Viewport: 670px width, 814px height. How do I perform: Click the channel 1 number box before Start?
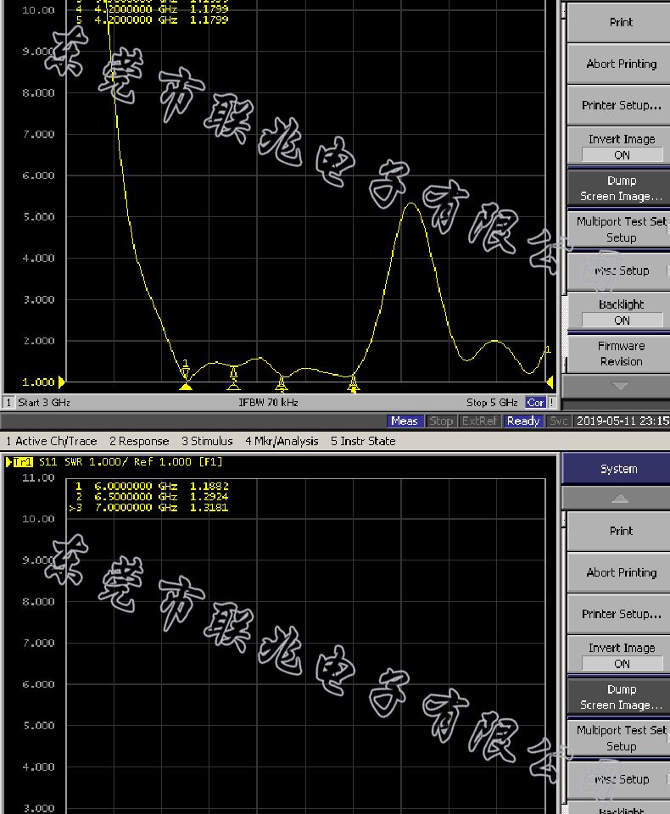pos(8,402)
